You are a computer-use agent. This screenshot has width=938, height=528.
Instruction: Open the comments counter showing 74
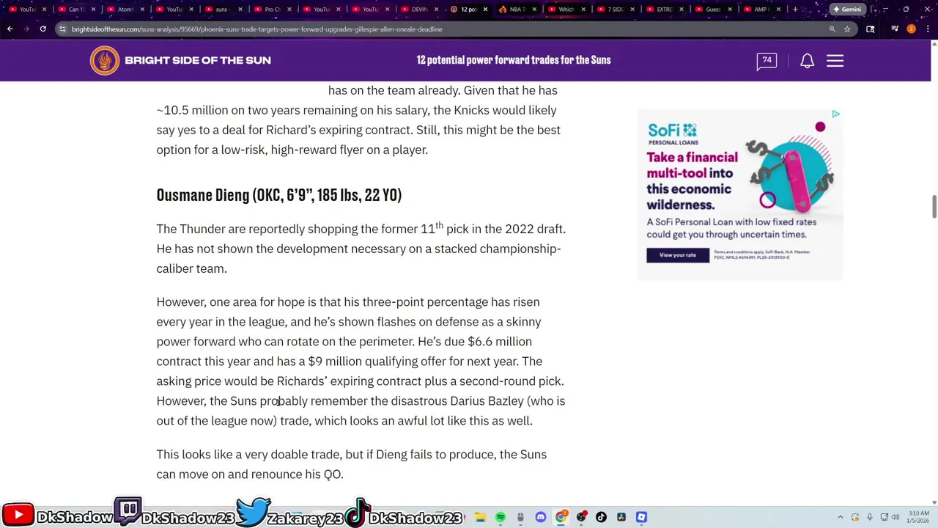coord(767,61)
